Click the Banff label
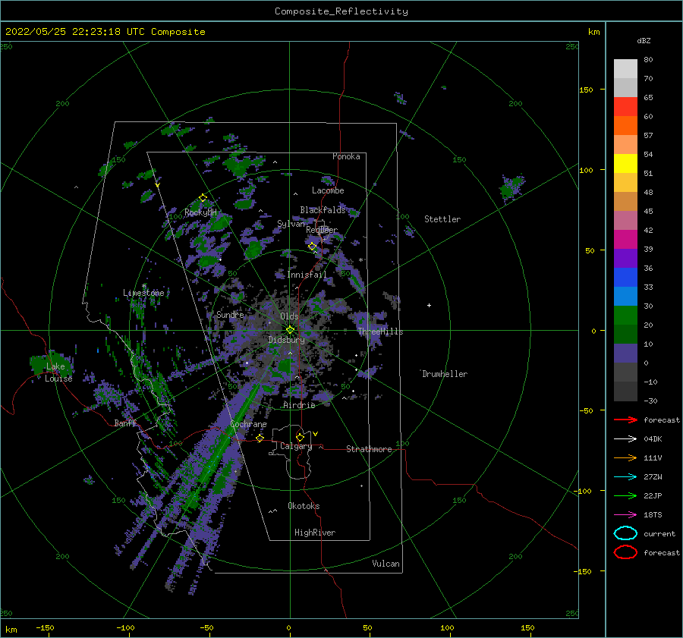 pyautogui.click(x=125, y=423)
